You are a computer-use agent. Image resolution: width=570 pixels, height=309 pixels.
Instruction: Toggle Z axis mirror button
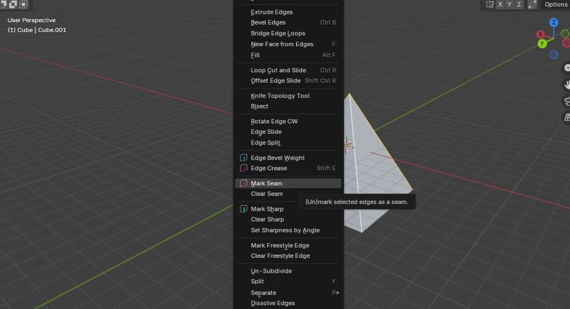point(519,4)
